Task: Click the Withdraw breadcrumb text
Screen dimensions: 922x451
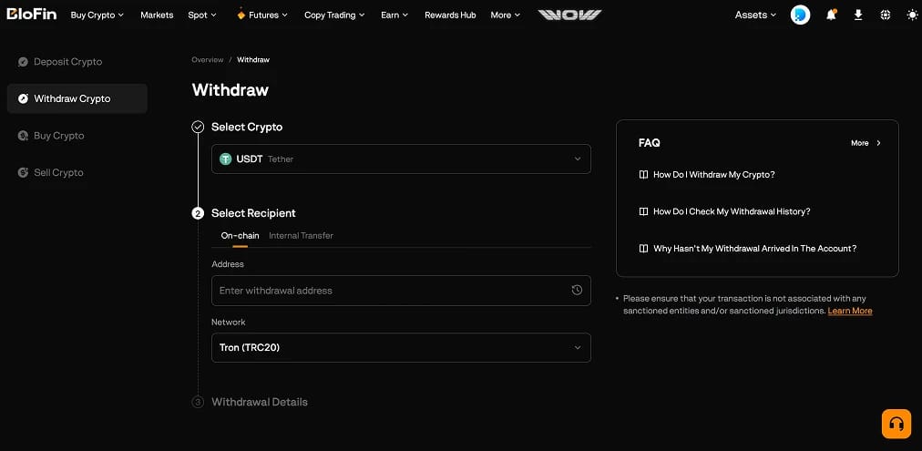Action: pyautogui.click(x=253, y=59)
